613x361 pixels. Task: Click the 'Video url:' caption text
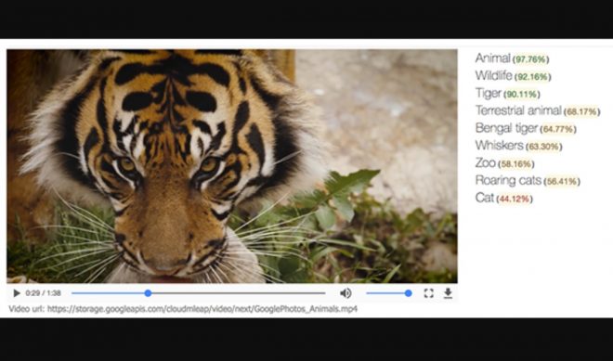tap(27, 309)
